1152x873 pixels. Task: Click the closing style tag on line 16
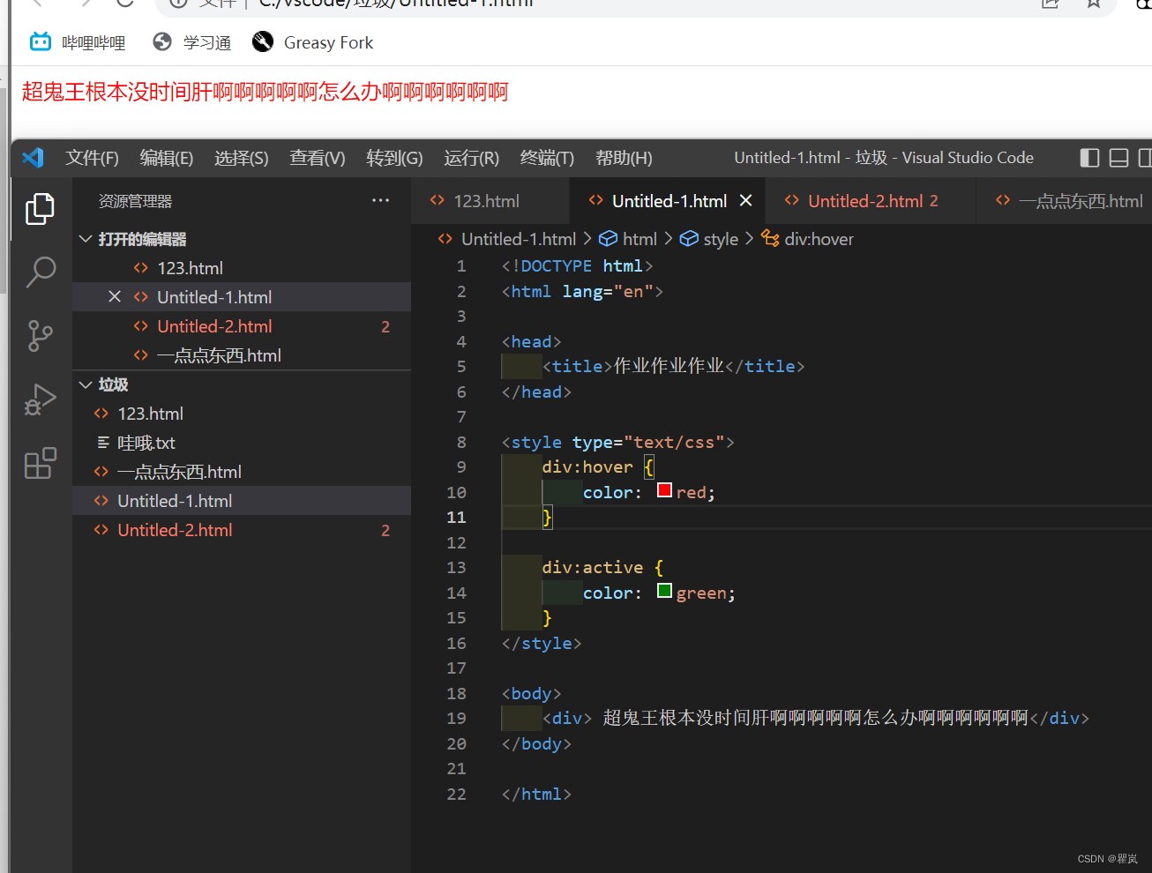pyautogui.click(x=542, y=643)
